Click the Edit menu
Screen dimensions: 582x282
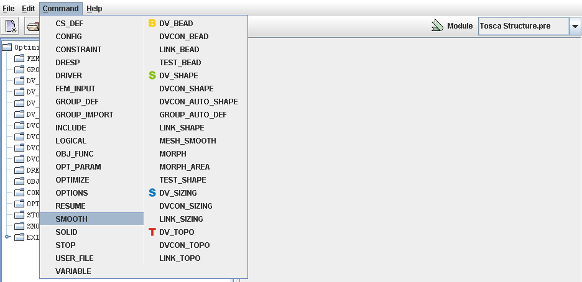[x=29, y=9]
